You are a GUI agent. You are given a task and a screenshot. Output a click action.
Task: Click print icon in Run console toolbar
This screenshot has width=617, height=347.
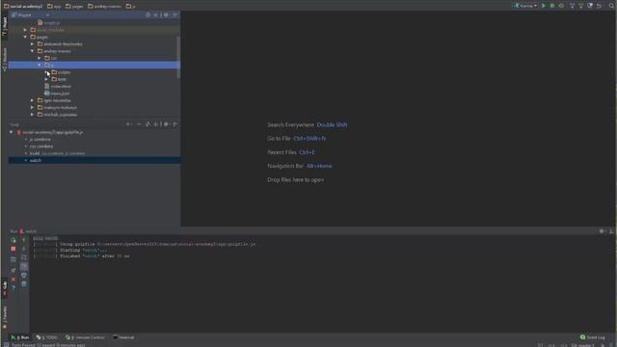point(23,275)
